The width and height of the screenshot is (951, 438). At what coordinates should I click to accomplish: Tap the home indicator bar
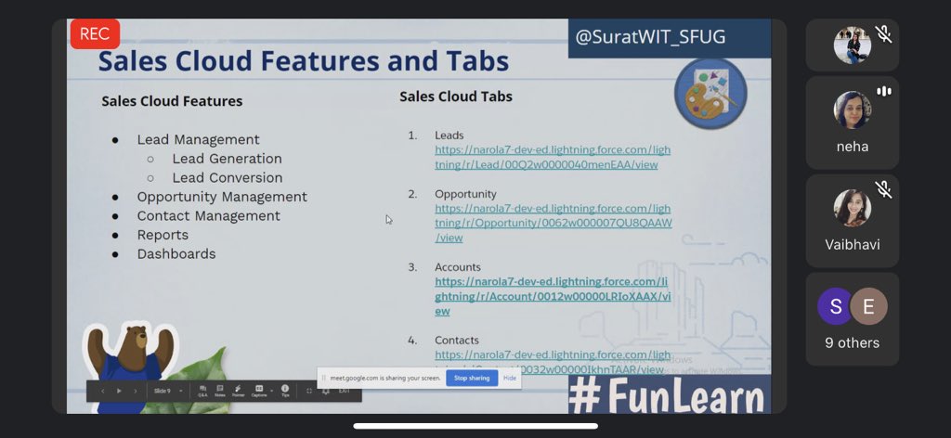click(475, 426)
